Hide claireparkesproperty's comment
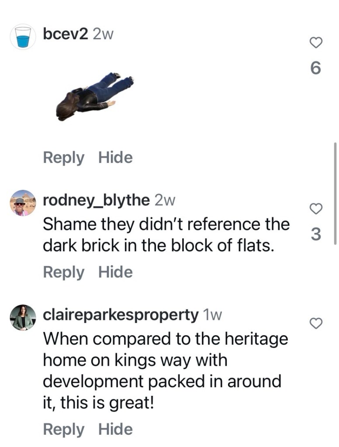 (115, 429)
